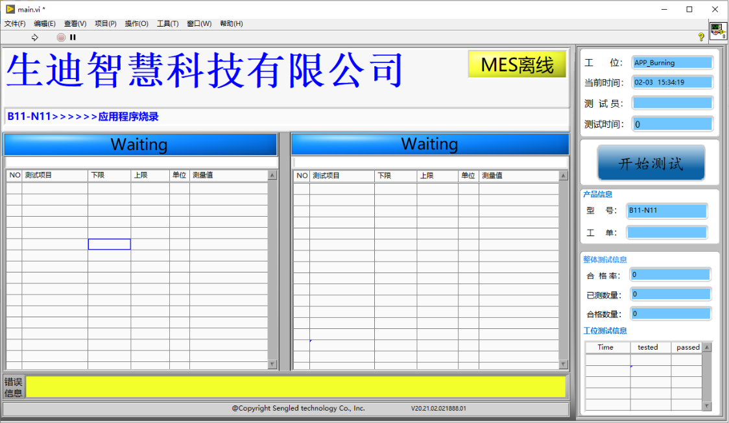Click the left table NO column header
The image size is (729, 423).
[14, 175]
